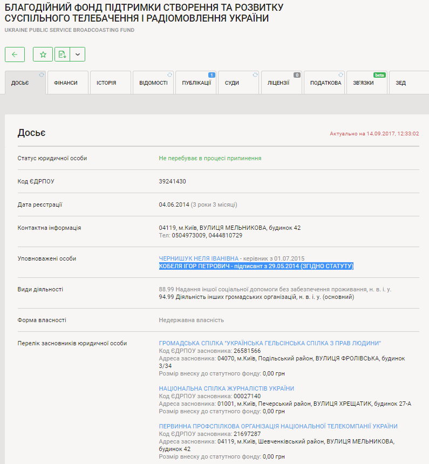Switch to the ФІНАНСИ tab
This screenshot has height=464, width=429.
click(68, 83)
